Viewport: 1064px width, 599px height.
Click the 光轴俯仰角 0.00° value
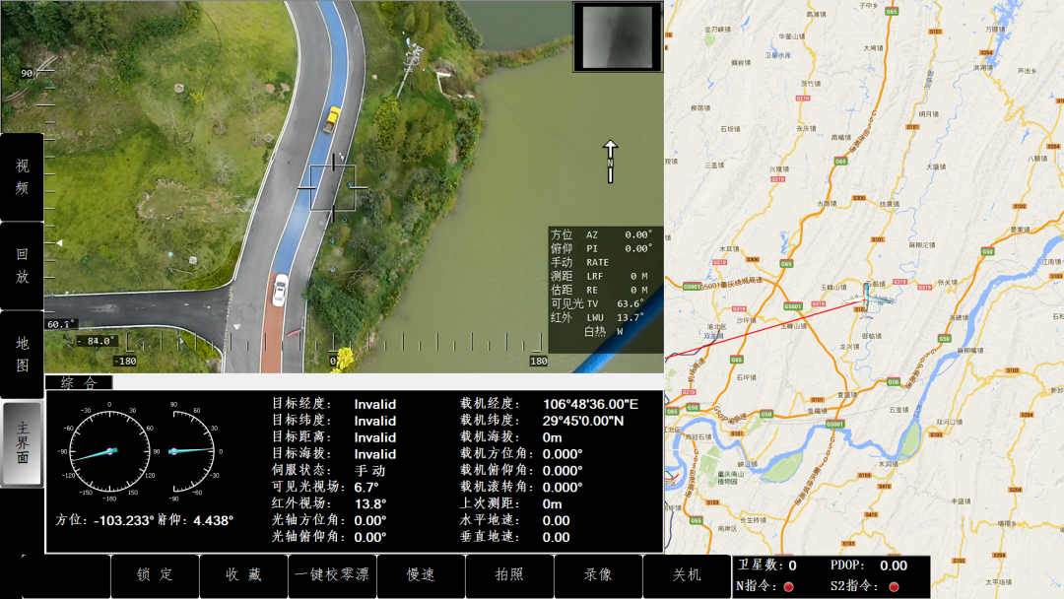click(x=370, y=537)
